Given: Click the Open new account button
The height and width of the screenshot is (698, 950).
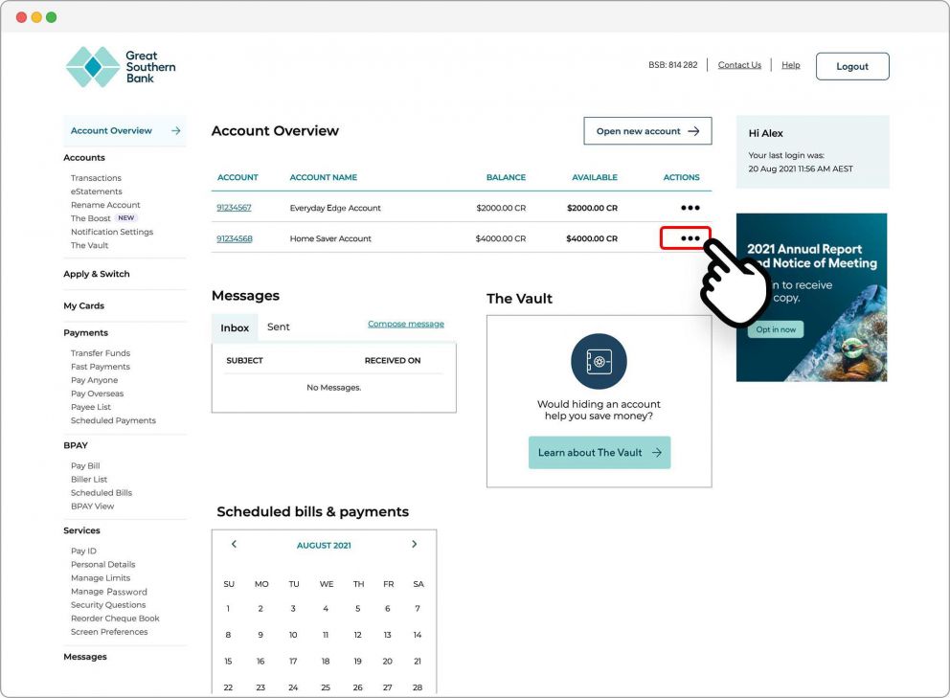Looking at the screenshot, I should coord(647,131).
